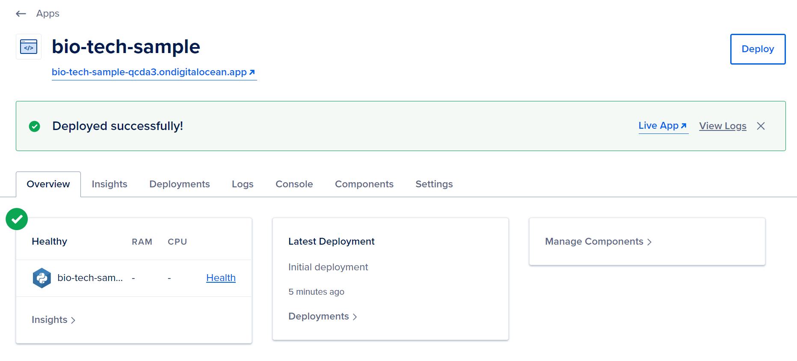Open Live App link in banner
Viewport: 797px width, 361px height.
[663, 126]
